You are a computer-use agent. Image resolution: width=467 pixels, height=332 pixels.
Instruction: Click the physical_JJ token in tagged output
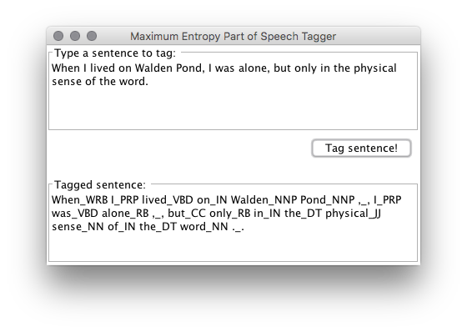click(354, 214)
